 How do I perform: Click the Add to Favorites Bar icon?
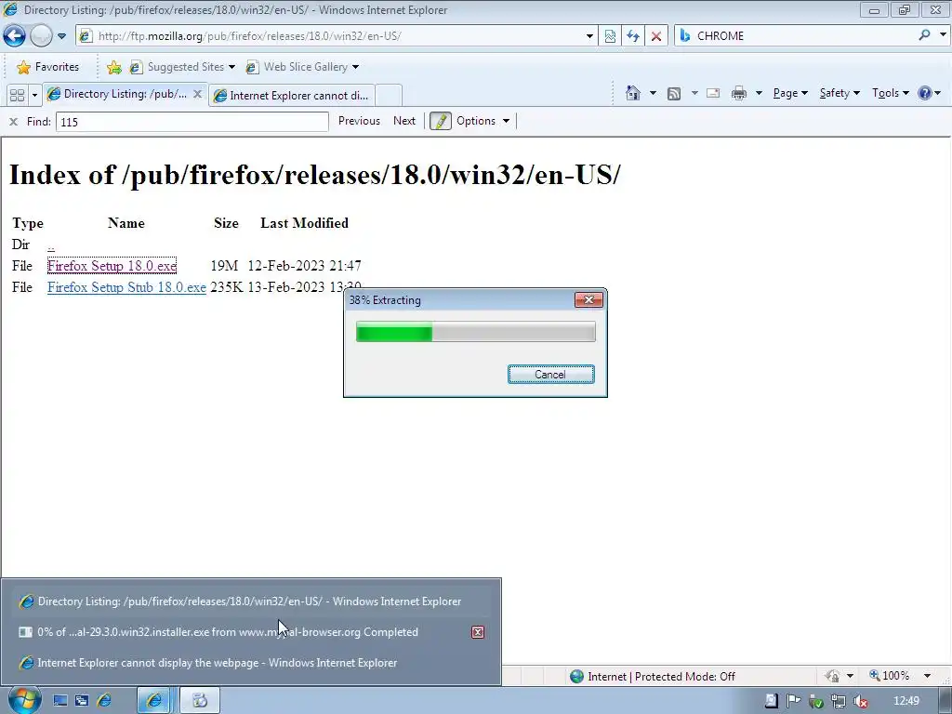[113, 67]
